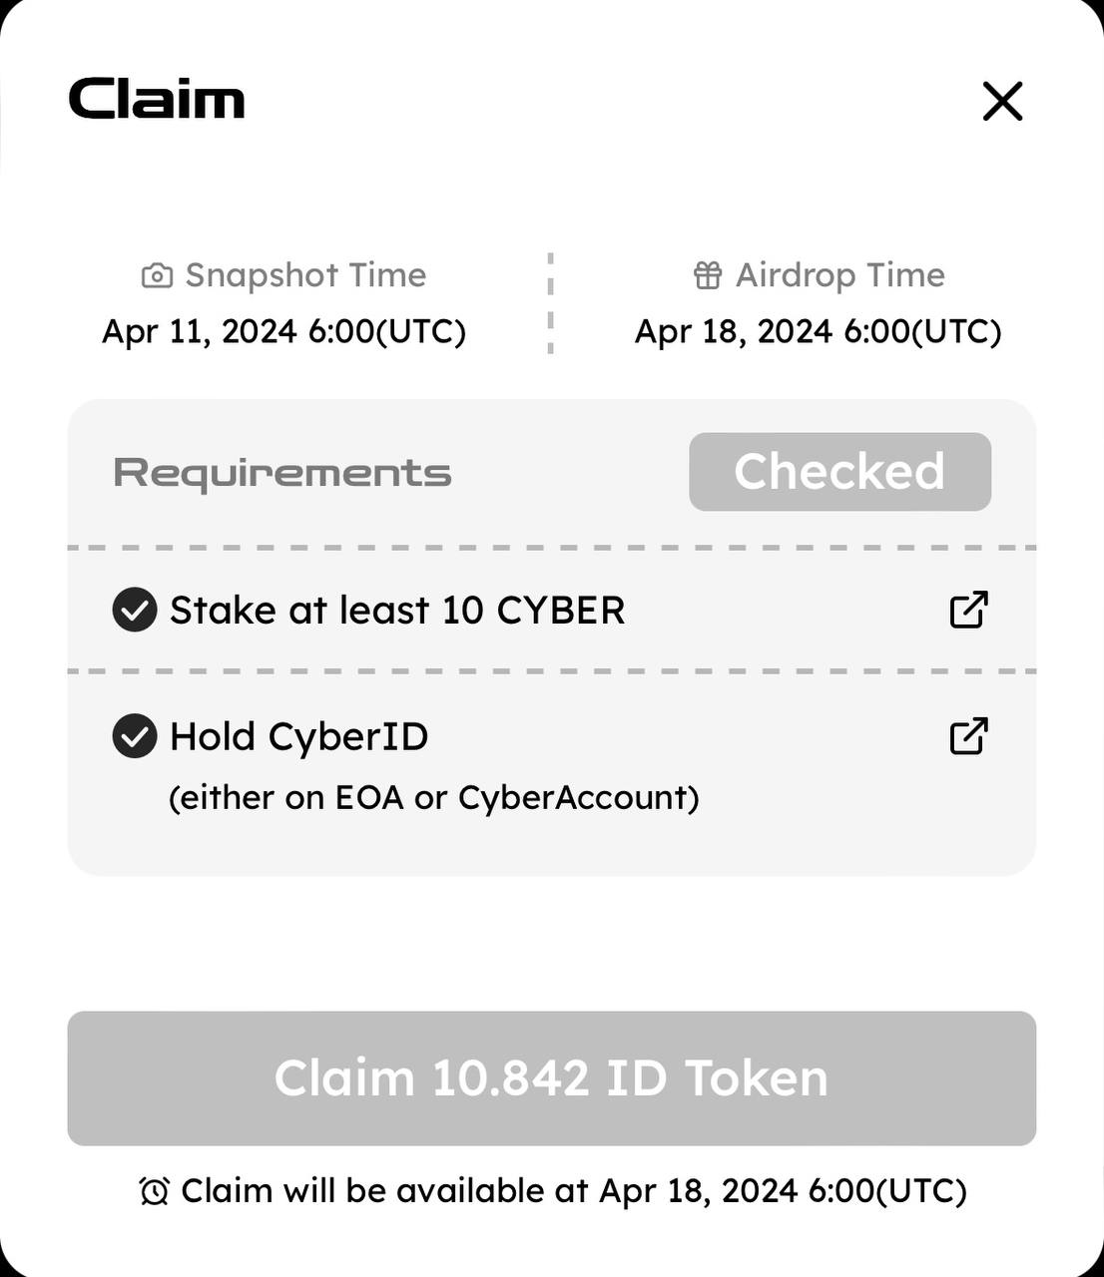The image size is (1104, 1277).
Task: Click the Claim will be available notice
Action: (573, 1190)
